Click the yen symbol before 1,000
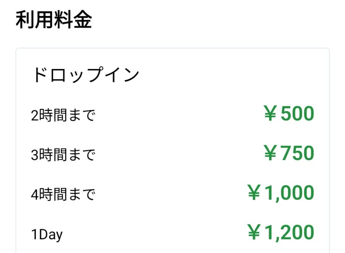Screen dimensions: 345x253 click(x=254, y=193)
